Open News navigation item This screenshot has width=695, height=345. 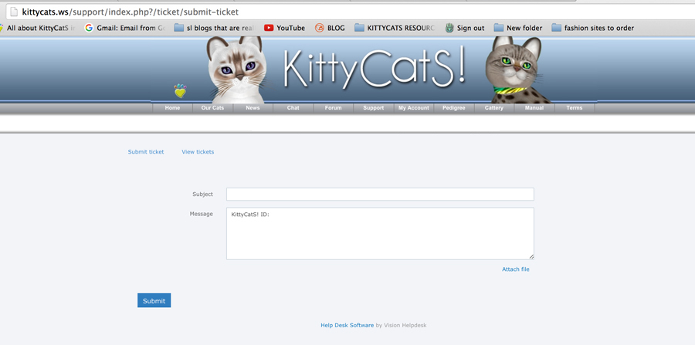click(x=253, y=108)
